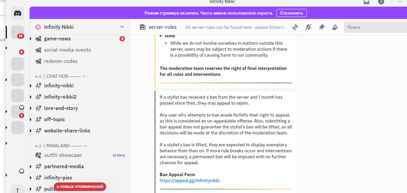This screenshot has width=407, height=193.
Task: Open Discord home direct messages
Action: (x=18, y=14)
